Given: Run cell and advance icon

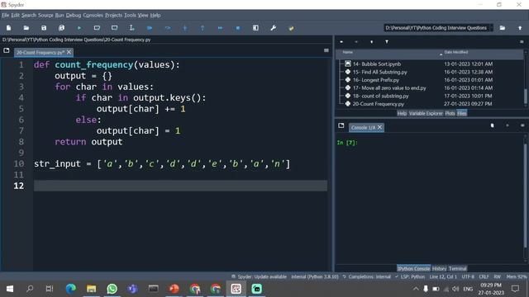Looking at the screenshot, I should [114, 28].
